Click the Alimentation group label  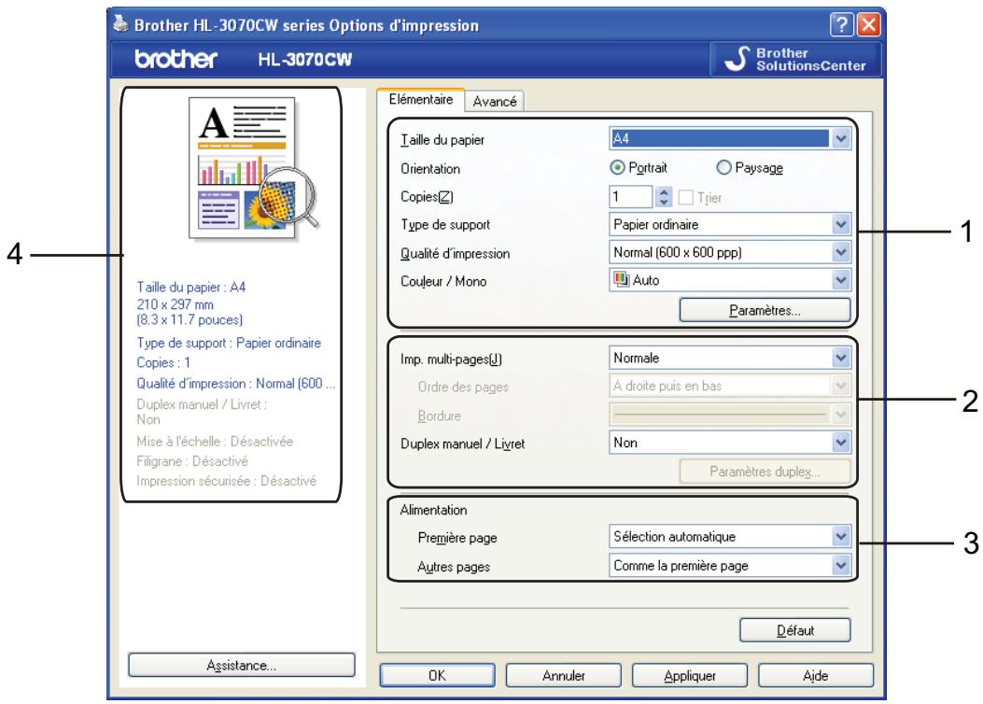tap(433, 510)
